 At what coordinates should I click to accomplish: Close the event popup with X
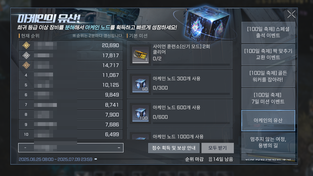(291, 15)
